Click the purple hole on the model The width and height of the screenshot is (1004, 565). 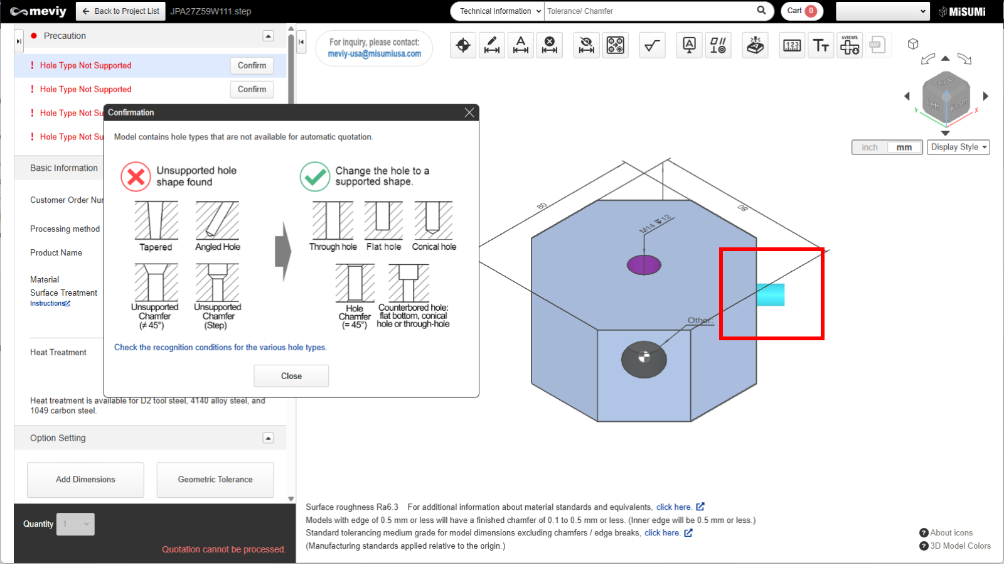point(644,265)
